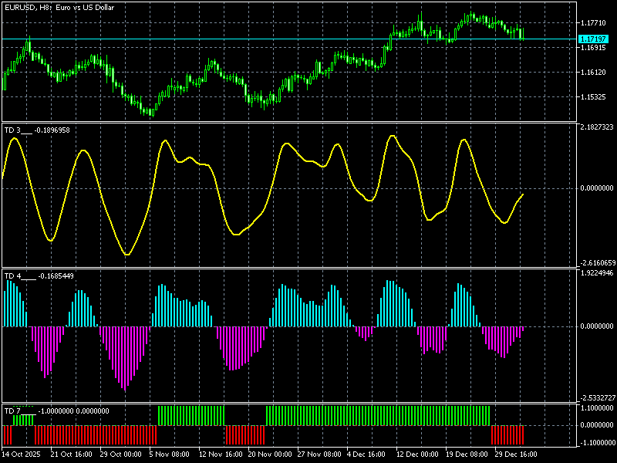The height and width of the screenshot is (463, 617).
Task: Click the 4 Dec 16:00 time label
Action: point(366,454)
